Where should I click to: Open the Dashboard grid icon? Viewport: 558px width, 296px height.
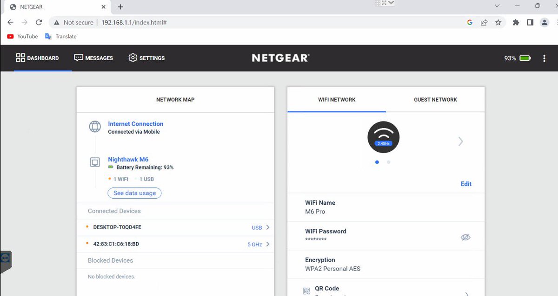pos(20,58)
